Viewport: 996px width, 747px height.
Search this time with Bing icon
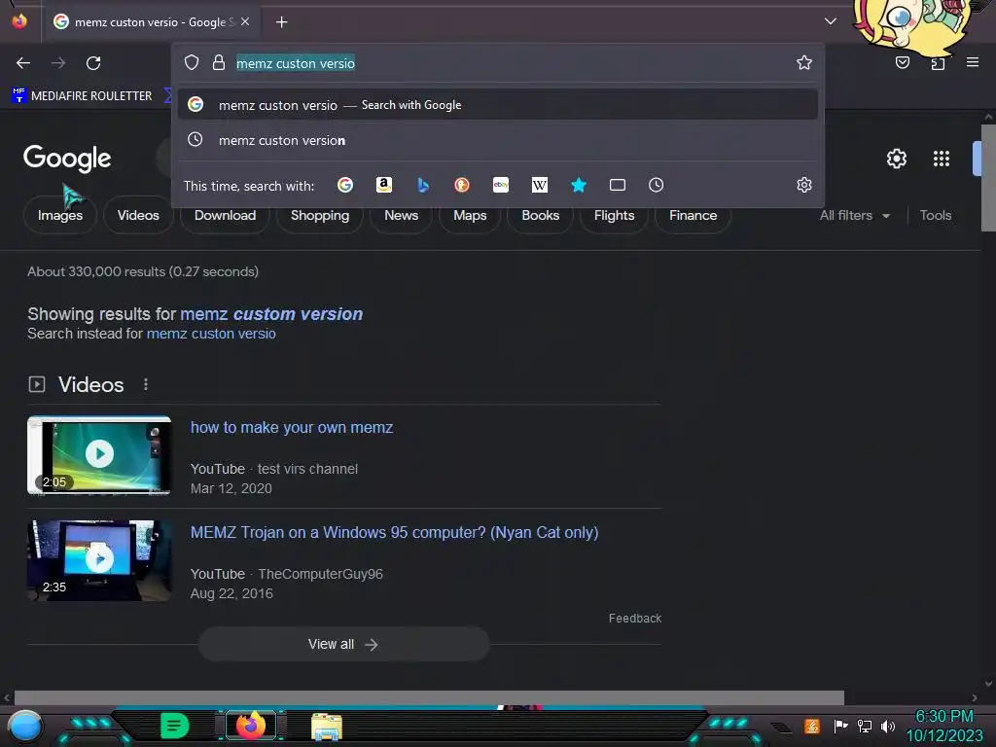click(x=423, y=185)
